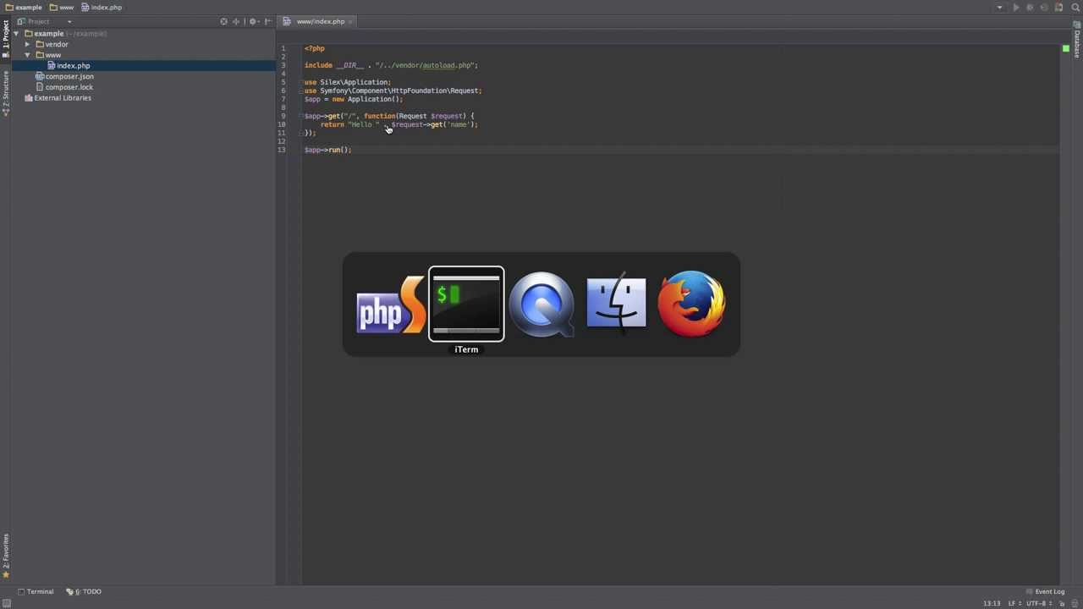
Task: Click the www breadcrumb in navigation bar
Action: 62,8
